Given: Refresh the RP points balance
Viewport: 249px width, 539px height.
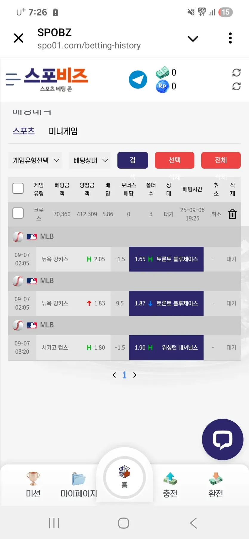Looking at the screenshot, I should [236, 86].
